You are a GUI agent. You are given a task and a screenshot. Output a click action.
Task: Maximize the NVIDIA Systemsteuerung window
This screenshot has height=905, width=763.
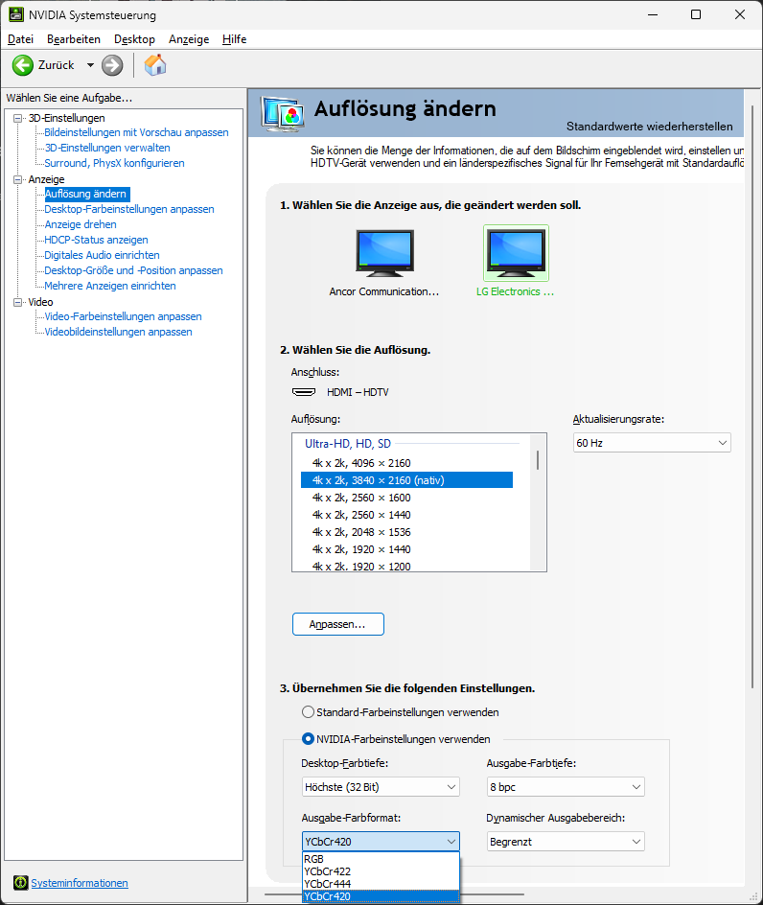696,14
